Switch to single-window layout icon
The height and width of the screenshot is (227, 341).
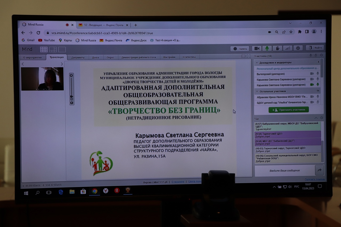tap(62, 49)
